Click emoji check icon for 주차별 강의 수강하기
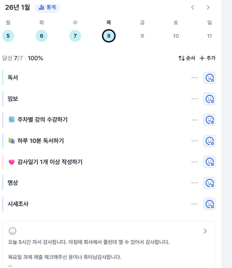 (x=209, y=120)
